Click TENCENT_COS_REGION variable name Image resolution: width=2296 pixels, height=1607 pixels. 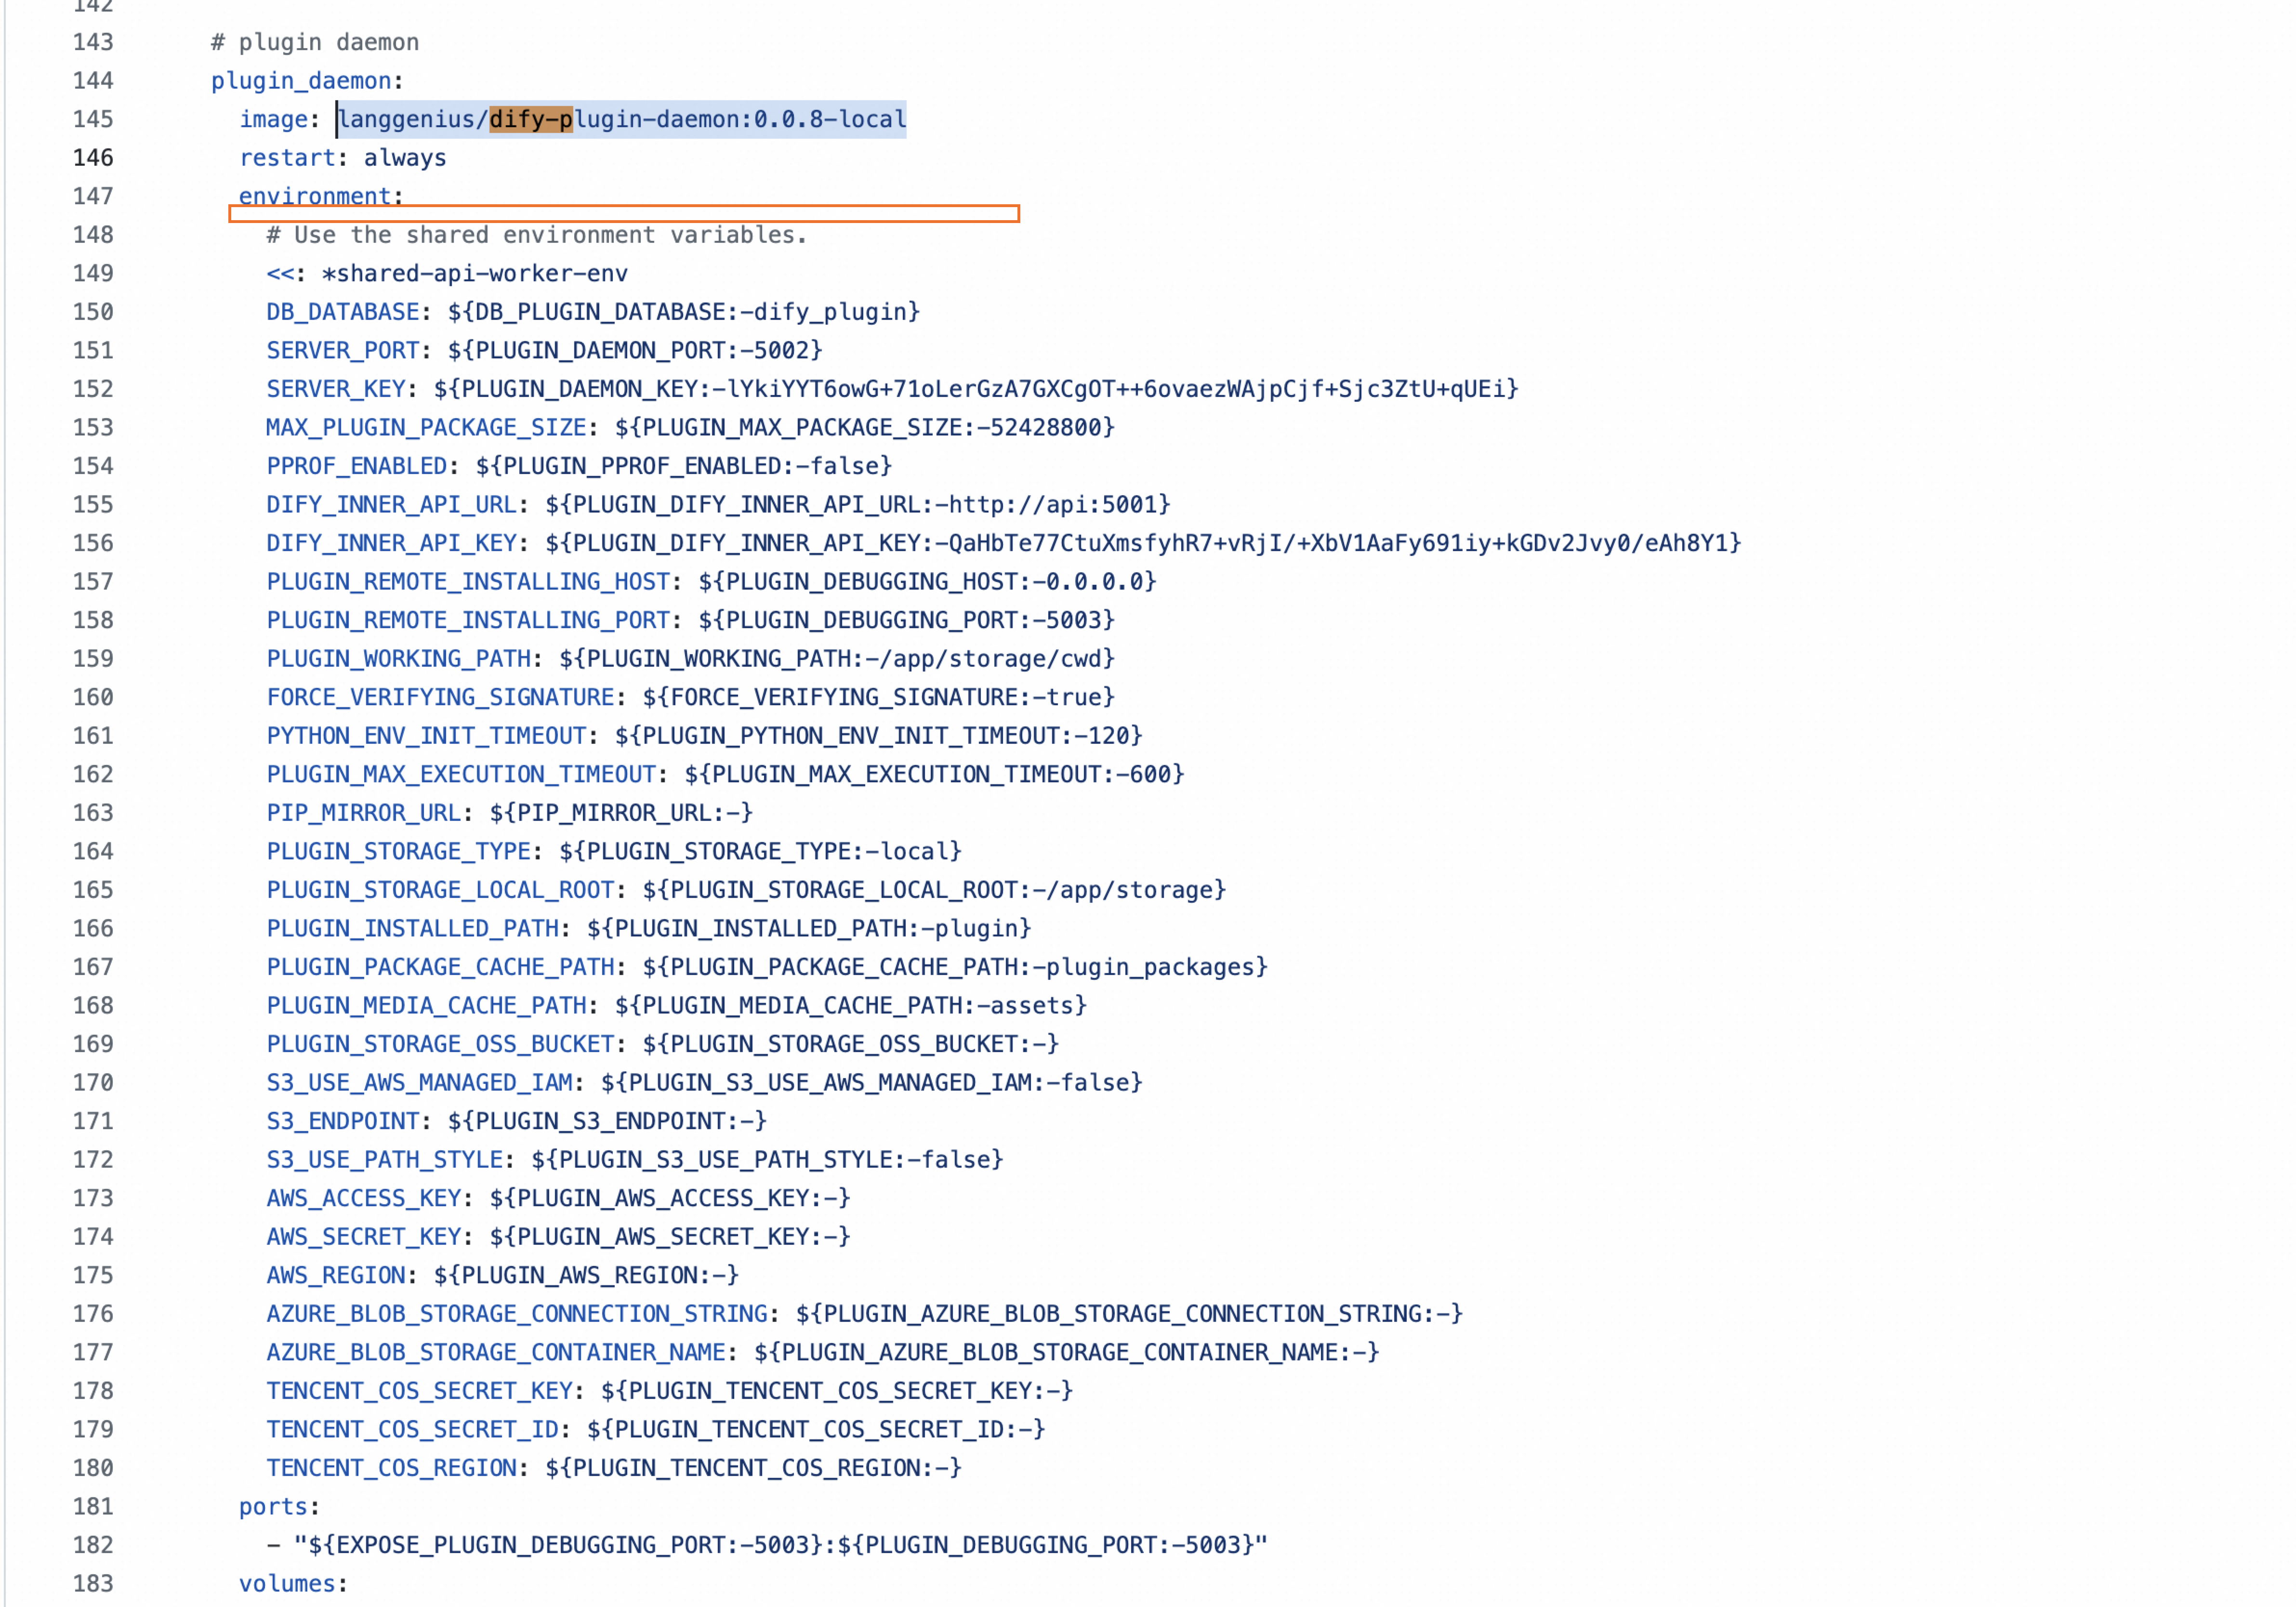click(391, 1468)
